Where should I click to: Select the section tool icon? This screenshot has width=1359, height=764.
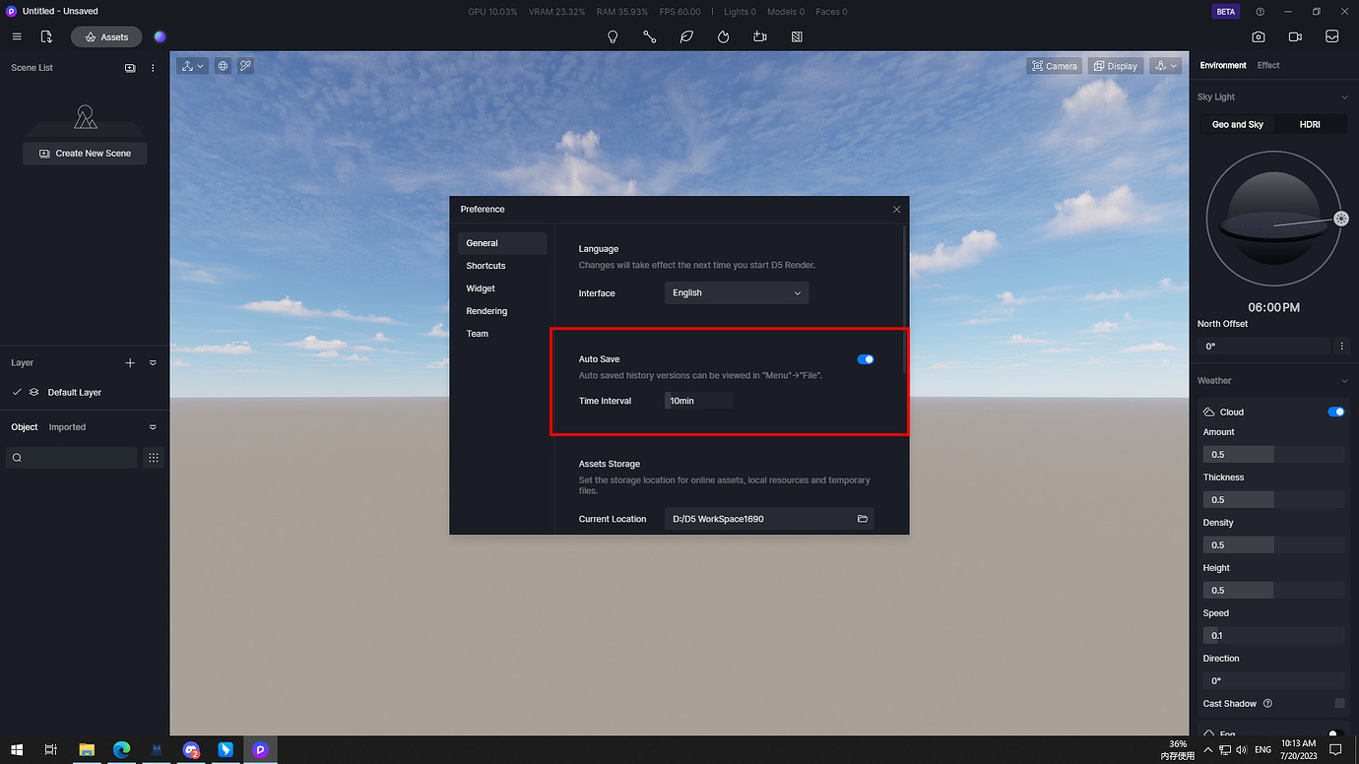point(797,36)
